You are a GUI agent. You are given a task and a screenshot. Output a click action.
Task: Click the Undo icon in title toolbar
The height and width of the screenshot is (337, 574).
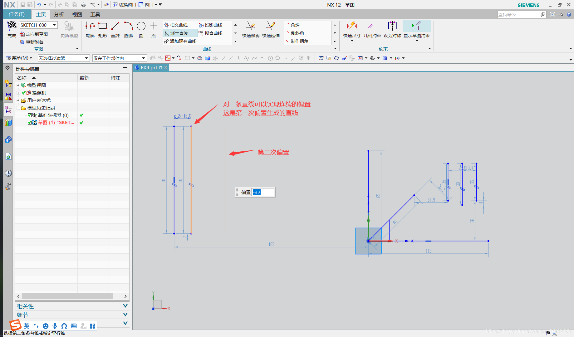point(39,5)
